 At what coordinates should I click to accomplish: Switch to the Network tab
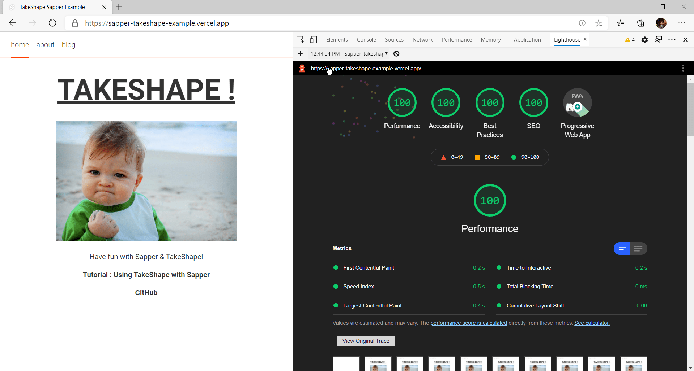point(423,40)
